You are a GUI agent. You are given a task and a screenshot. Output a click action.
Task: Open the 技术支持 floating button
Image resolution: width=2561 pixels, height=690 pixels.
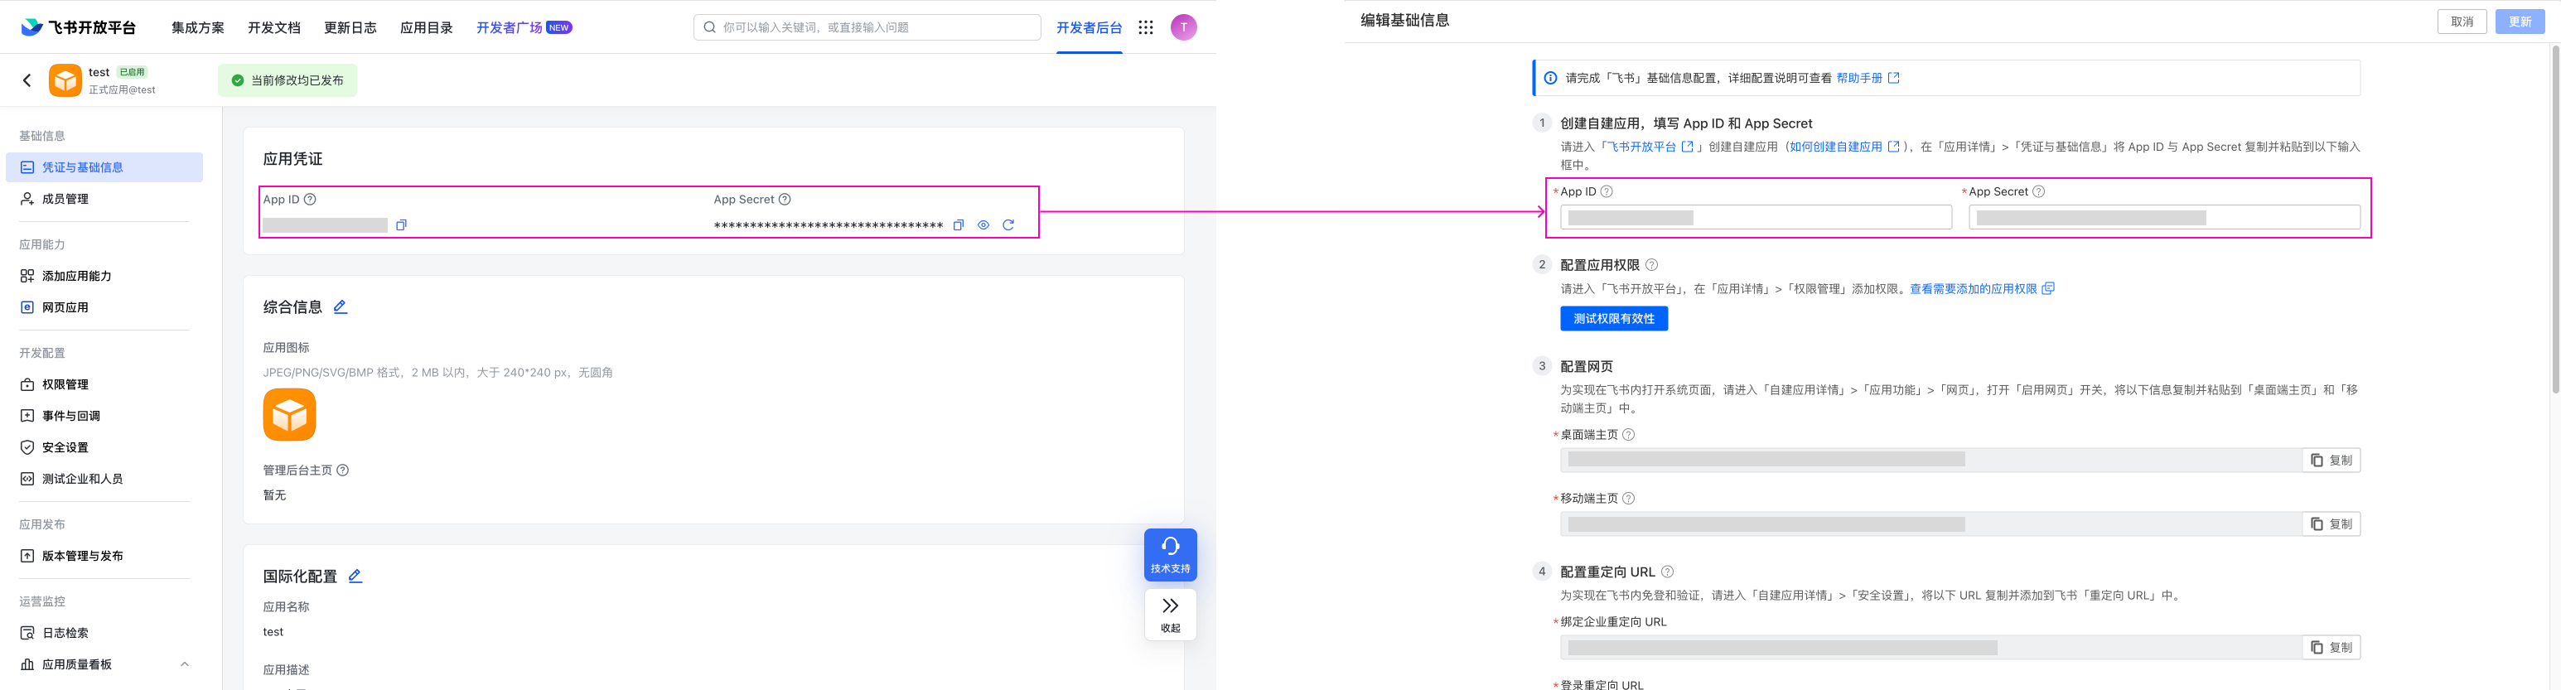click(1170, 555)
